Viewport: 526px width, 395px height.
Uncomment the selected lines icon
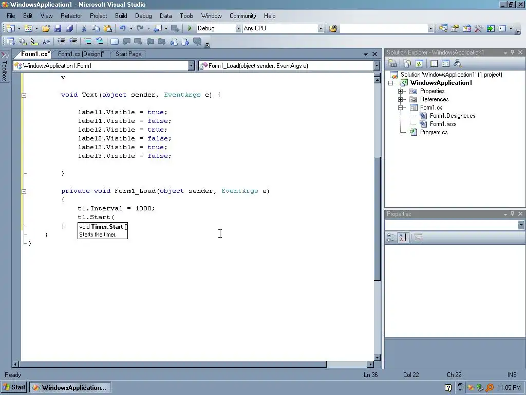pyautogui.click(x=100, y=42)
